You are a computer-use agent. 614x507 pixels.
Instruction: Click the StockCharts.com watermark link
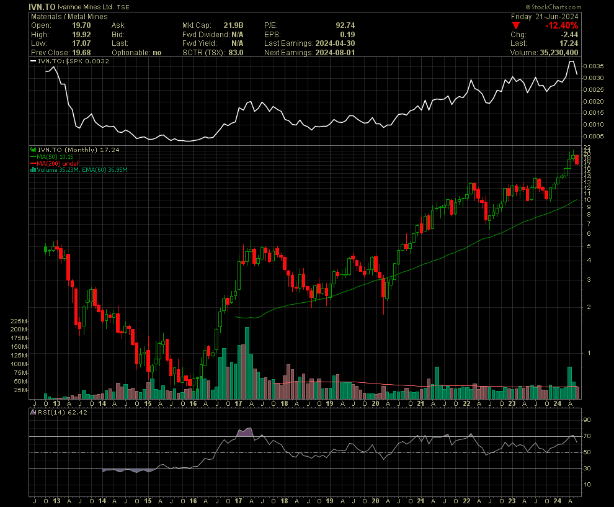click(553, 7)
